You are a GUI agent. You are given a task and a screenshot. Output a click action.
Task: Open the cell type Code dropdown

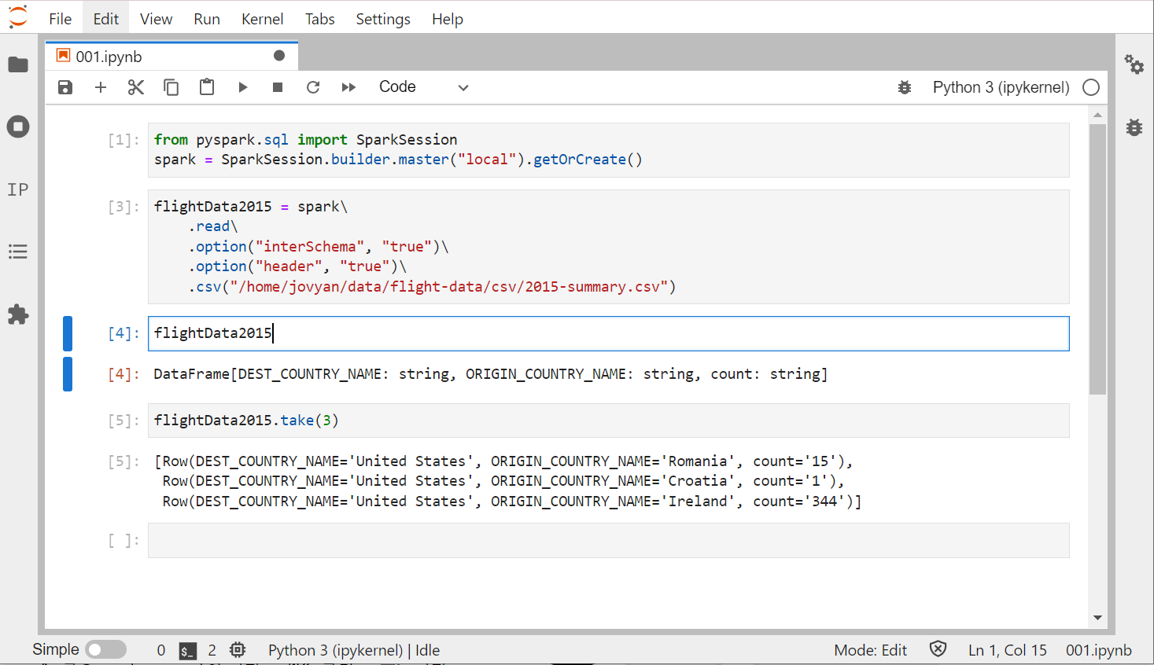[424, 87]
